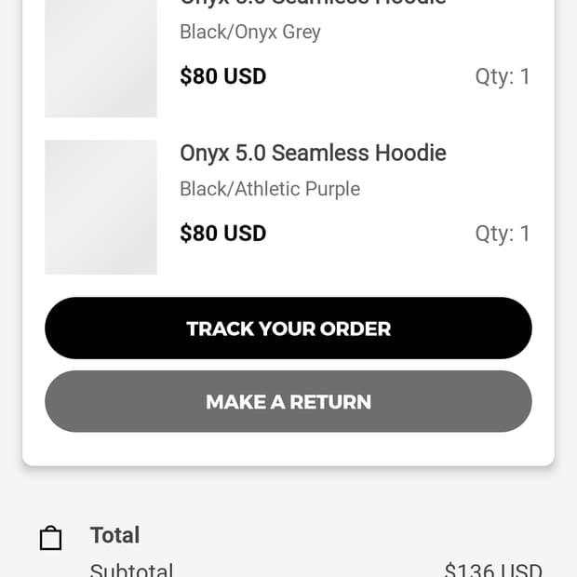Click the white card area below Make a Return
Viewport: 577px width, 577px height.
tap(288, 449)
